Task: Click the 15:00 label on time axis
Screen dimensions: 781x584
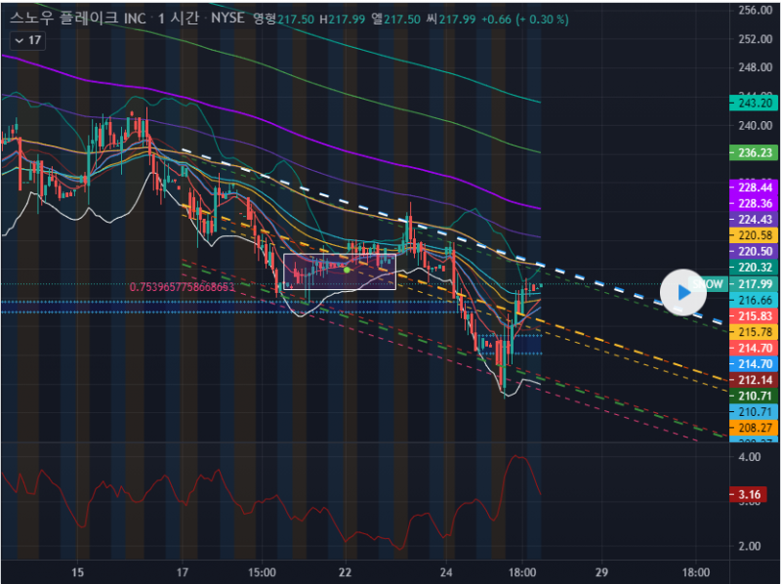Action: click(264, 571)
